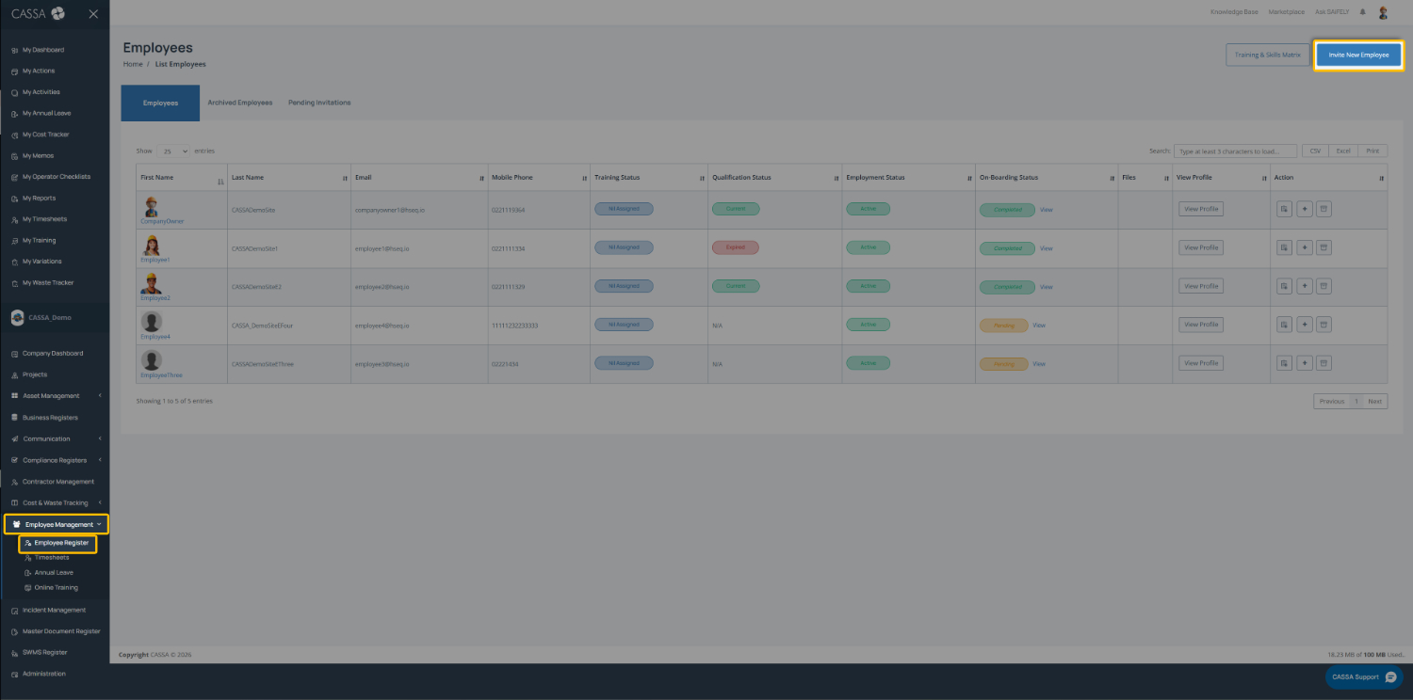This screenshot has width=1413, height=700.
Task: Click the notification bell icon
Action: [1362, 12]
